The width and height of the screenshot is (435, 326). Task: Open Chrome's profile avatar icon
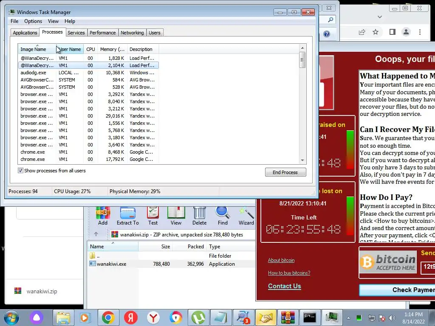click(406, 32)
